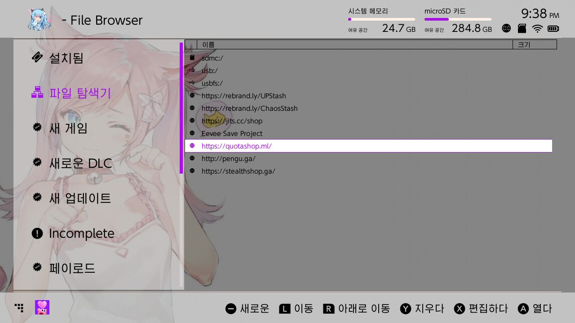This screenshot has height=323, width=575.
Task: Click the ticket icon beside 설치됨
Action: click(x=37, y=57)
